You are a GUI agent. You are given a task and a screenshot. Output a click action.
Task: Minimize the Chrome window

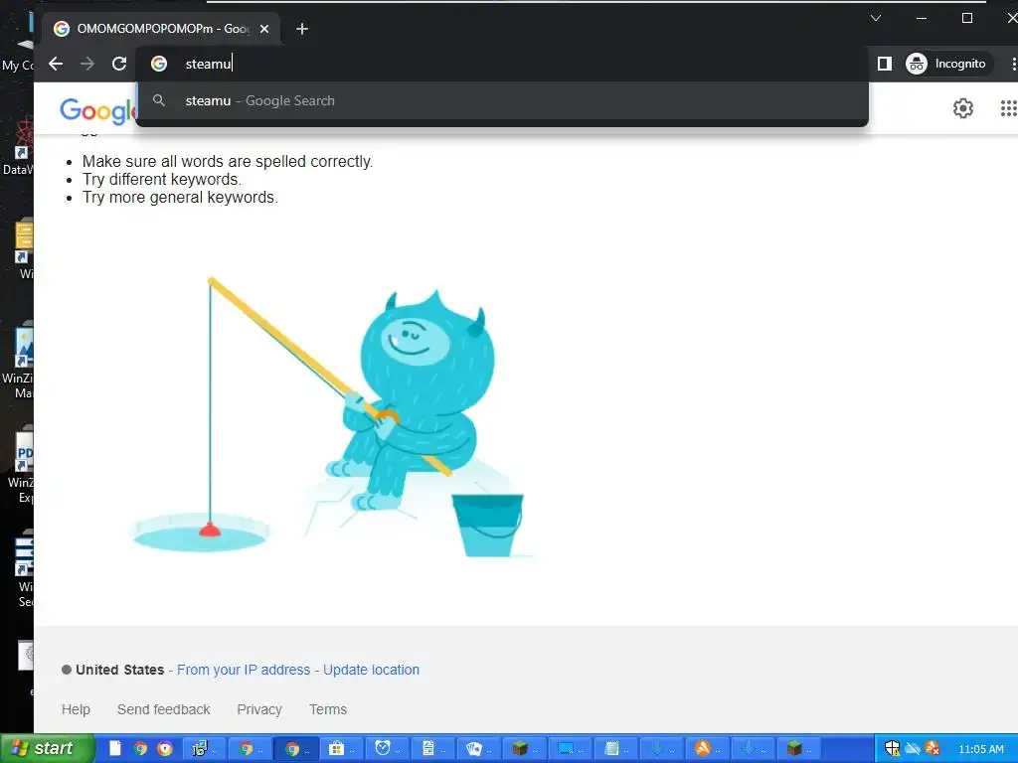coord(922,18)
